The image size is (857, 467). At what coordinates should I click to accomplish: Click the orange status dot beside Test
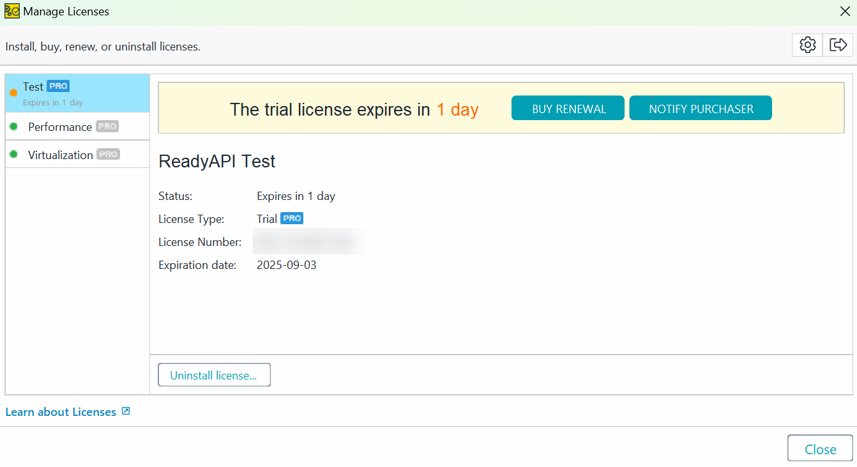pos(13,93)
